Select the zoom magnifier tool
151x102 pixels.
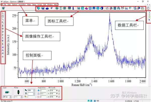[x=3, y=22]
